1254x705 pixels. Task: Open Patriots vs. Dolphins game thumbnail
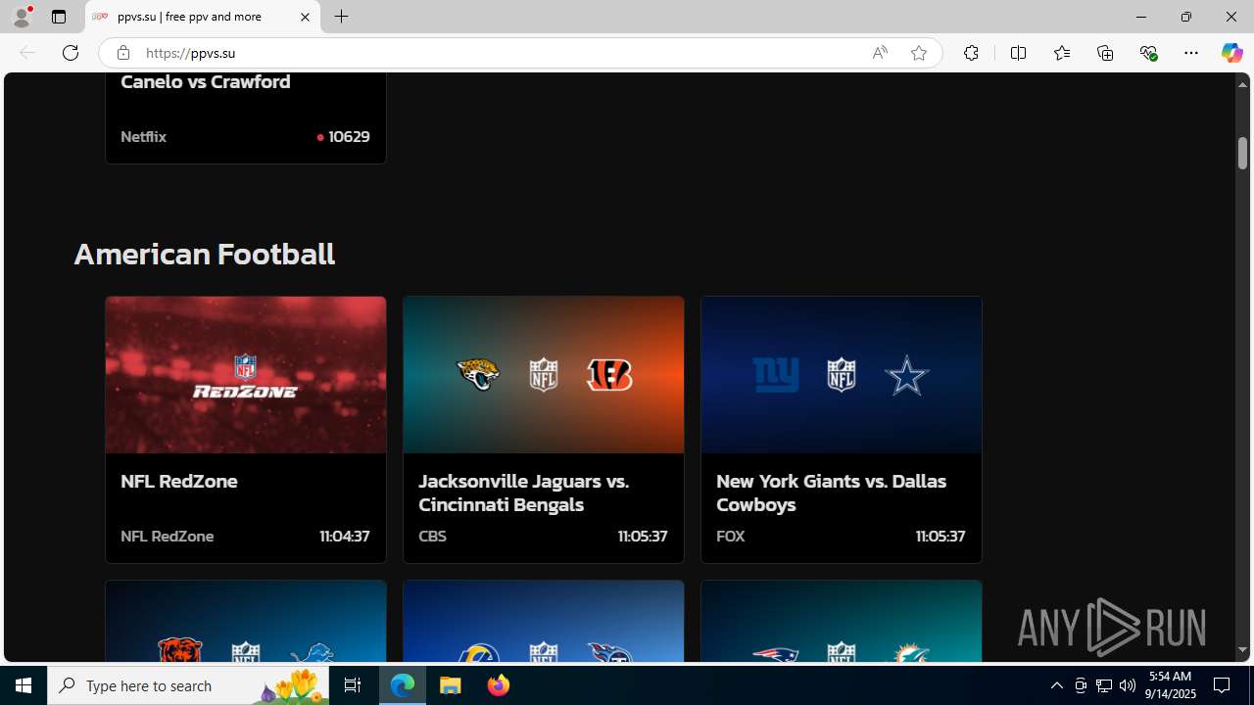841,622
